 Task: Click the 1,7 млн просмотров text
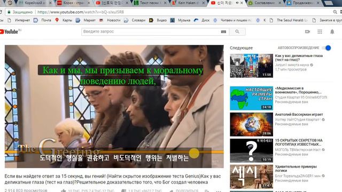[291, 69]
